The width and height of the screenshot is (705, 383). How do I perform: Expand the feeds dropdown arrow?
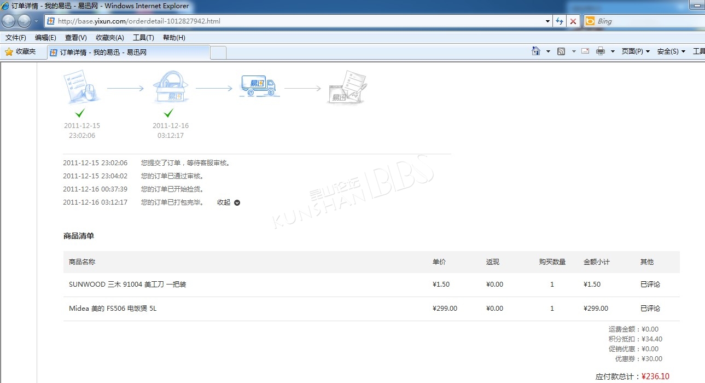(x=574, y=51)
